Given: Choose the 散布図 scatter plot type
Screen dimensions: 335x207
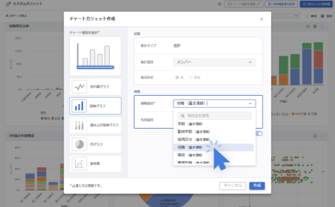Looking at the screenshot, I should (95, 163).
